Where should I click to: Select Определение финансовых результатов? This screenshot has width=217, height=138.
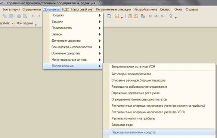(x=159, y=100)
